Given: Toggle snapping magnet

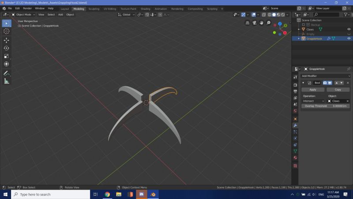Looking at the screenshot, I should [147, 15].
